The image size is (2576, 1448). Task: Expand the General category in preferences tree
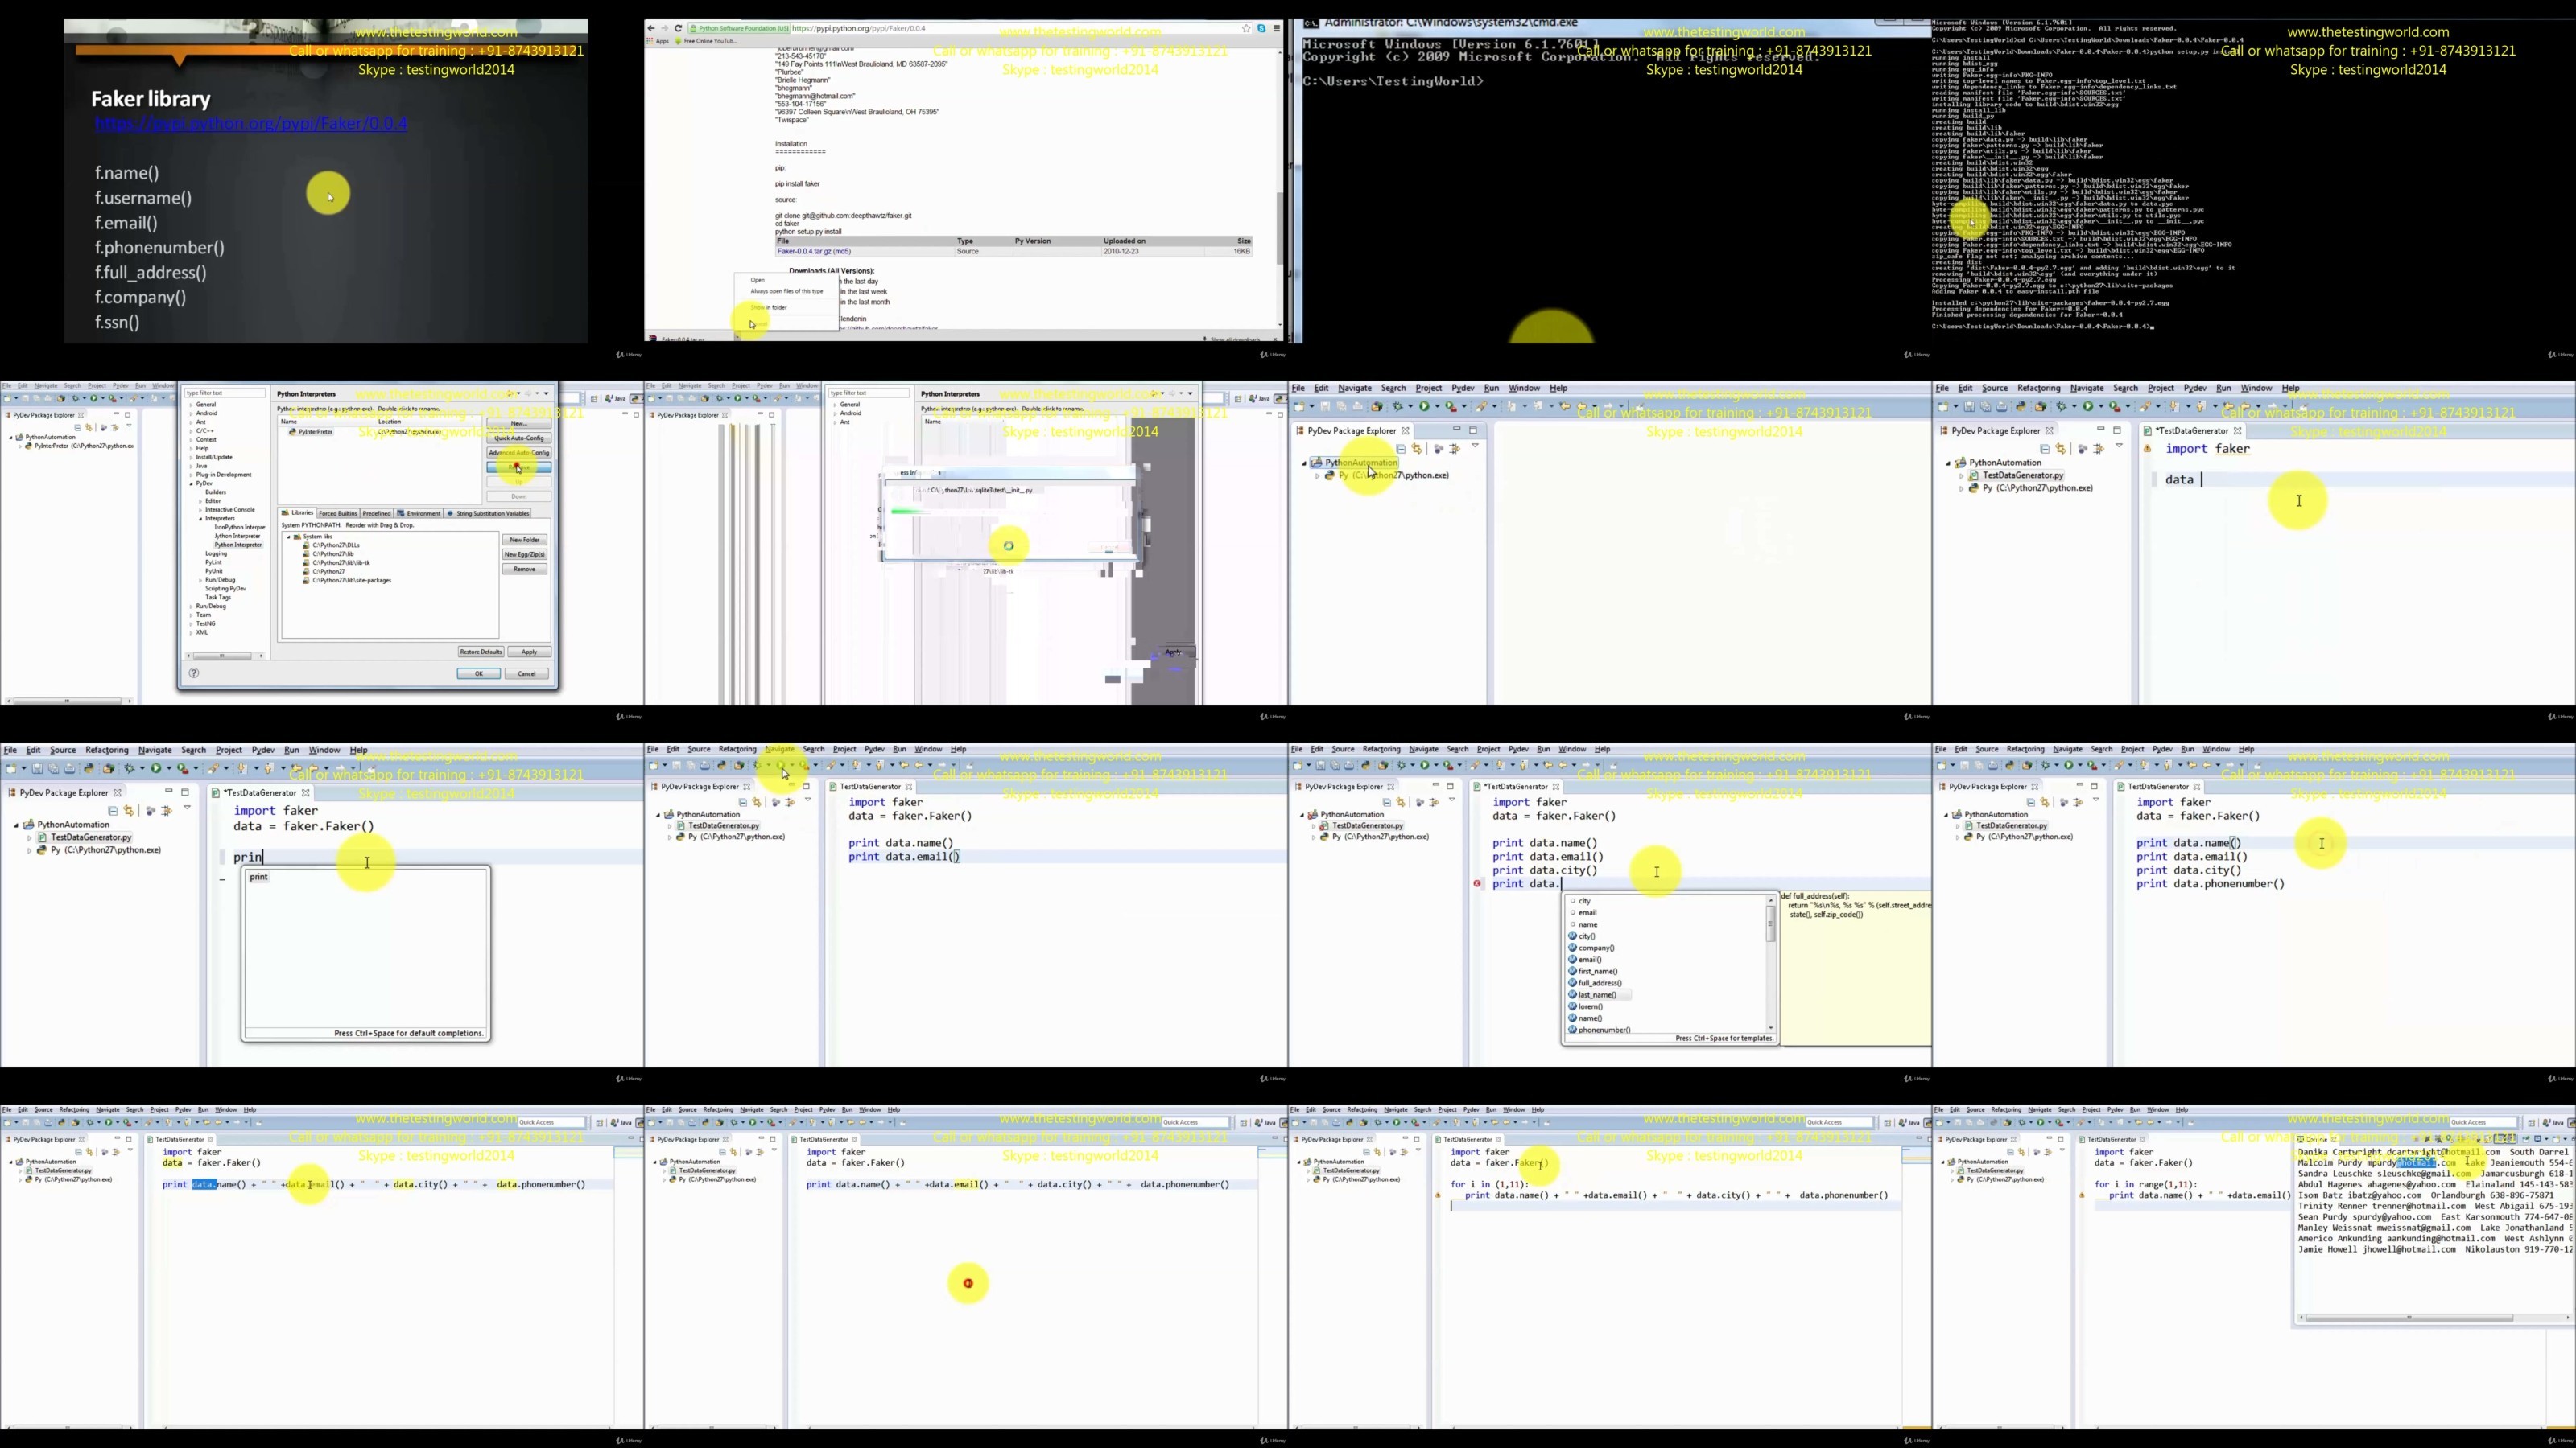(x=191, y=404)
